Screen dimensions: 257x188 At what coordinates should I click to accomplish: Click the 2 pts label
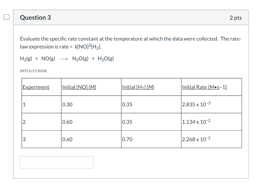[x=236, y=18]
